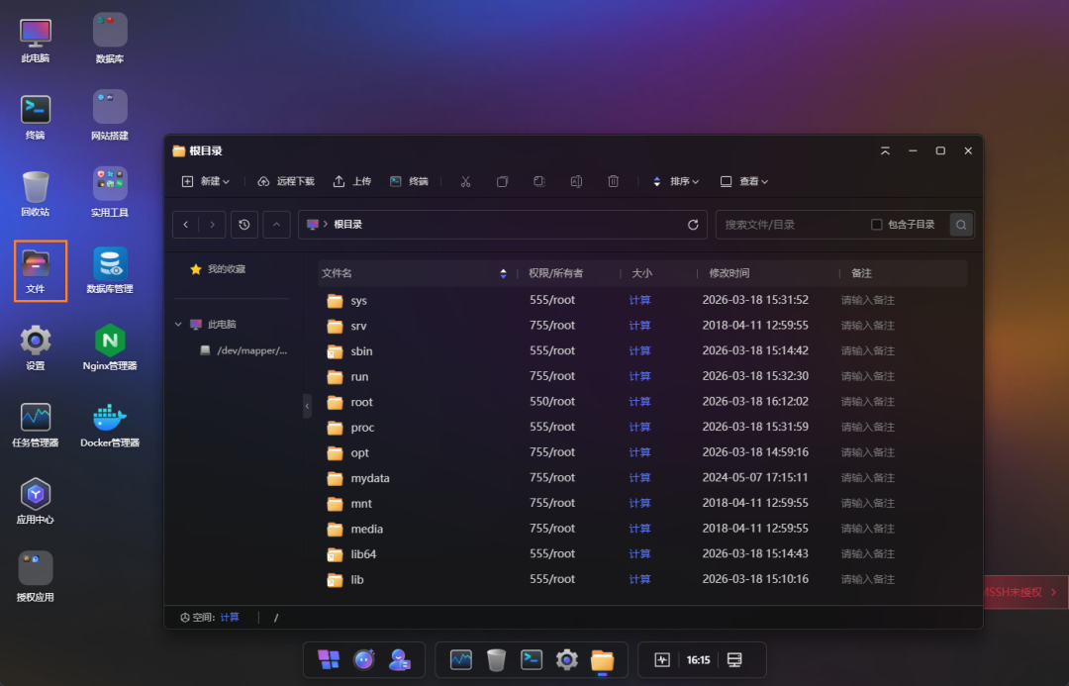Click the 备注 field for the root row
1069x686 pixels.
867,402
